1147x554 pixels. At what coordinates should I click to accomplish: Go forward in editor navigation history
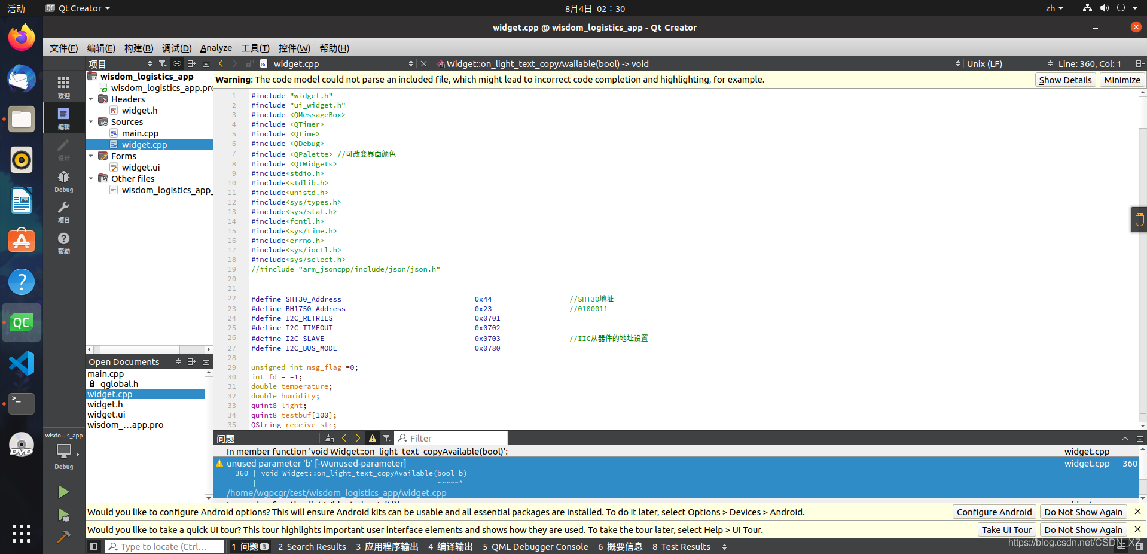235,63
